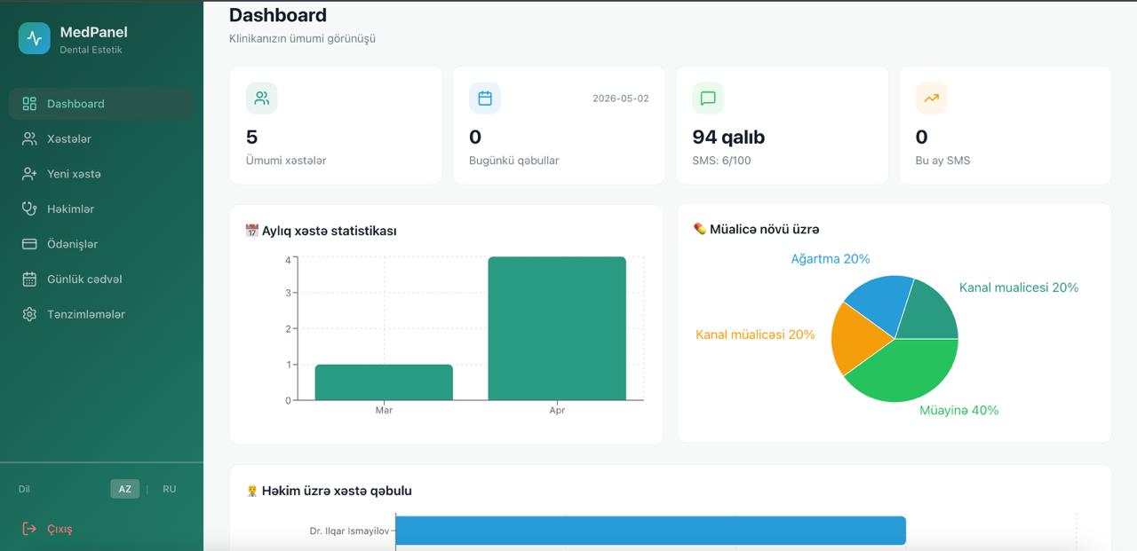
Task: Open Günlük cədvəl schedule
Action: tap(101, 279)
